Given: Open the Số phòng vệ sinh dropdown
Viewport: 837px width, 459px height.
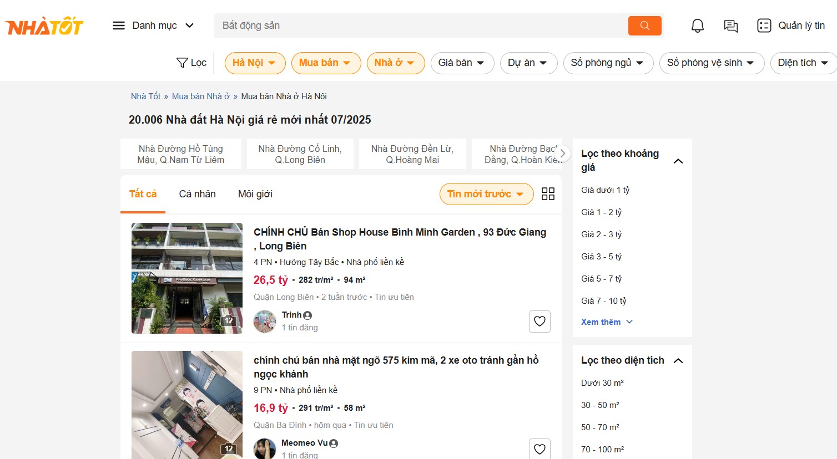Looking at the screenshot, I should click(x=712, y=63).
